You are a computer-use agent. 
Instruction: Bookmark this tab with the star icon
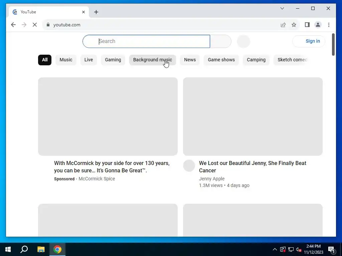[x=294, y=25]
